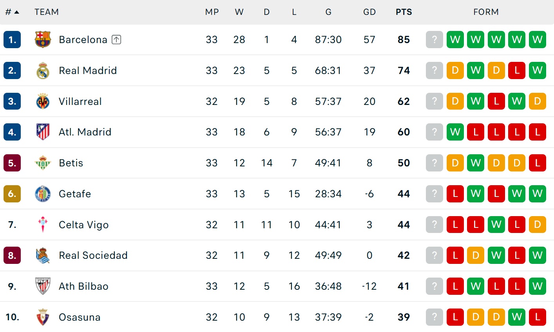Sort standings by GD column header
This screenshot has height=332, width=554.
click(369, 12)
